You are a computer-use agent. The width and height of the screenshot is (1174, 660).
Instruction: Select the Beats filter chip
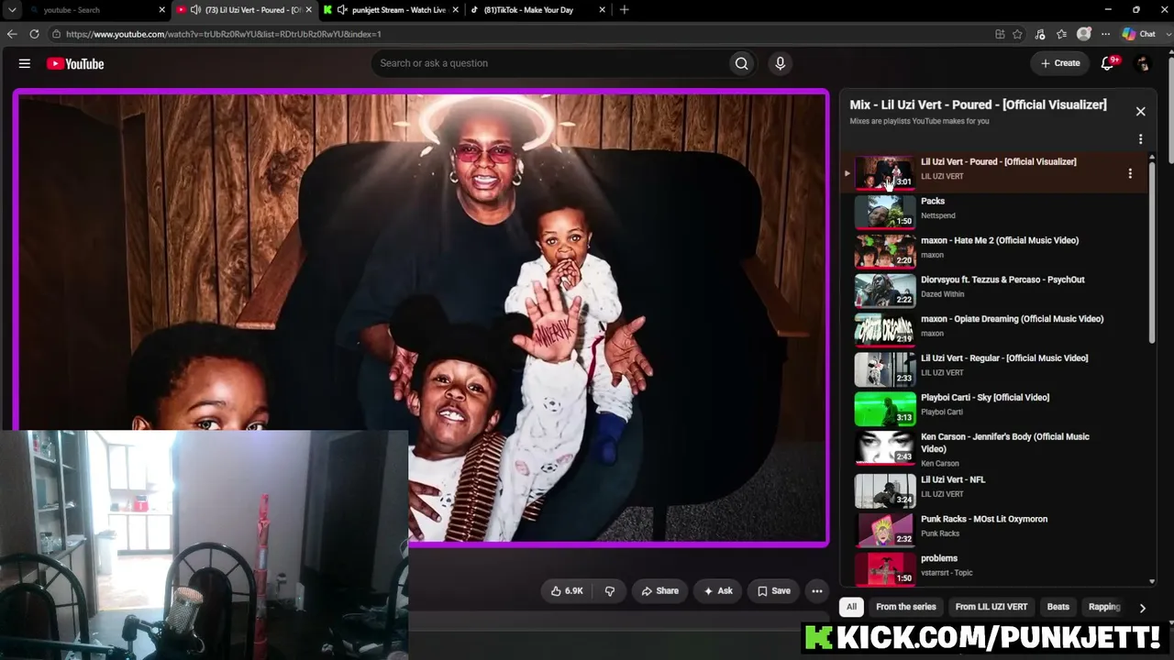tap(1058, 607)
